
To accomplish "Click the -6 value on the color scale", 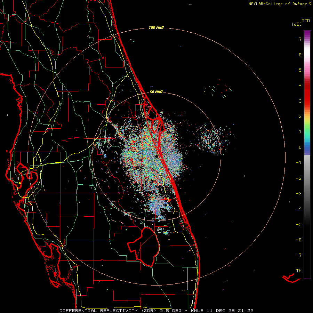I will pyautogui.click(x=299, y=240).
